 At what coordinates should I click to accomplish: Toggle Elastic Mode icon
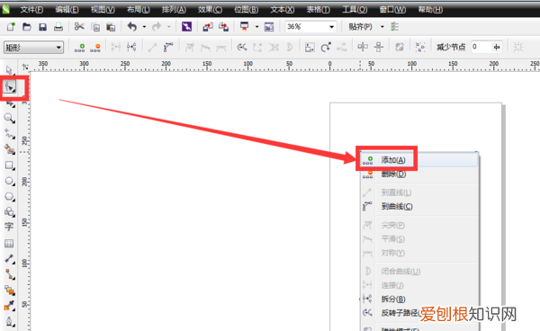click(400, 47)
